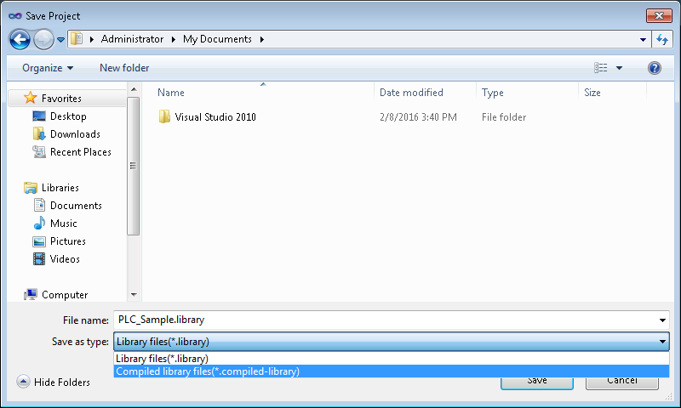Viewport: 681px width, 408px height.
Task: Expand the arrow before Administrator breadcrumb
Action: tap(92, 39)
